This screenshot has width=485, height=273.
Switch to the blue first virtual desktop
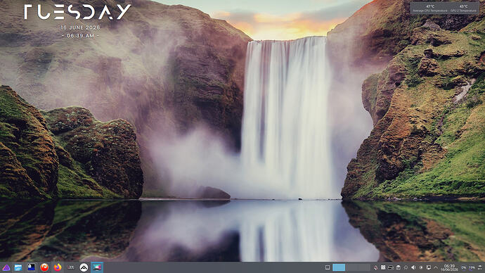pyautogui.click(x=339, y=267)
